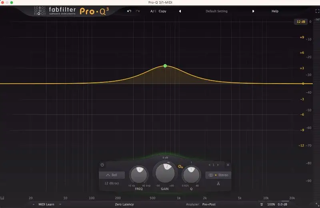Toggle band power bypass button
Screen dimensions: 320x208
(102, 165)
